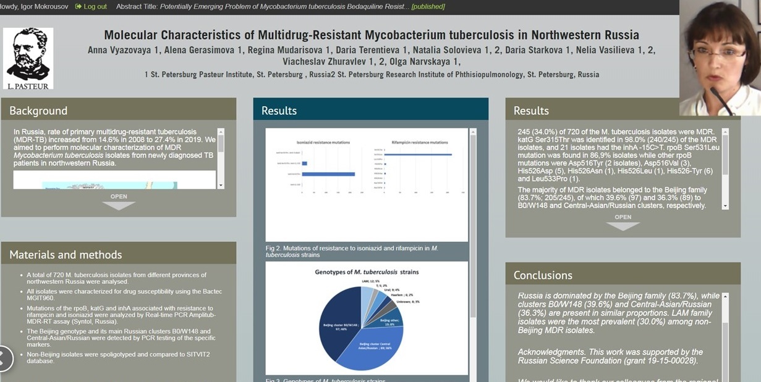
Task: Click the Acknowledgments paragraph
Action: pos(611,356)
